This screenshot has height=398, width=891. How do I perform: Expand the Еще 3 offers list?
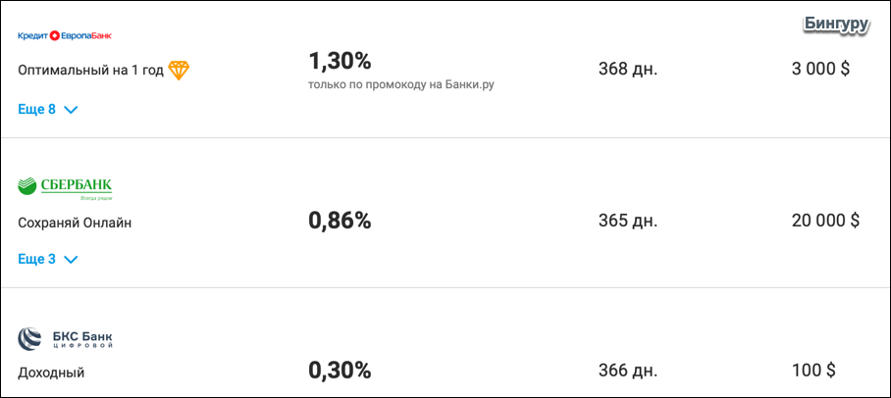[48, 260]
